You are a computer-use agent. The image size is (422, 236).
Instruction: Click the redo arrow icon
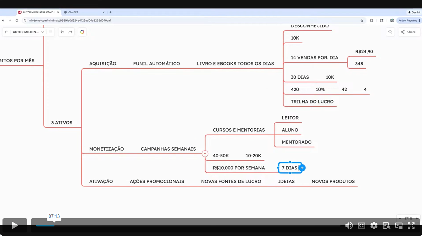[x=70, y=32]
